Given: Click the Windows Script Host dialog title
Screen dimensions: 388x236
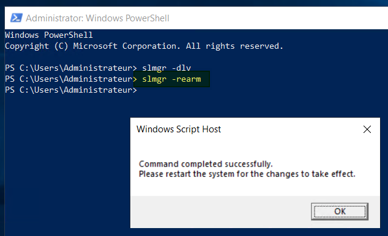Looking at the screenshot, I should click(179, 129).
